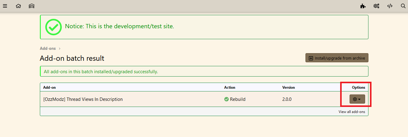Open the hamburger navigation menu

[5, 6]
